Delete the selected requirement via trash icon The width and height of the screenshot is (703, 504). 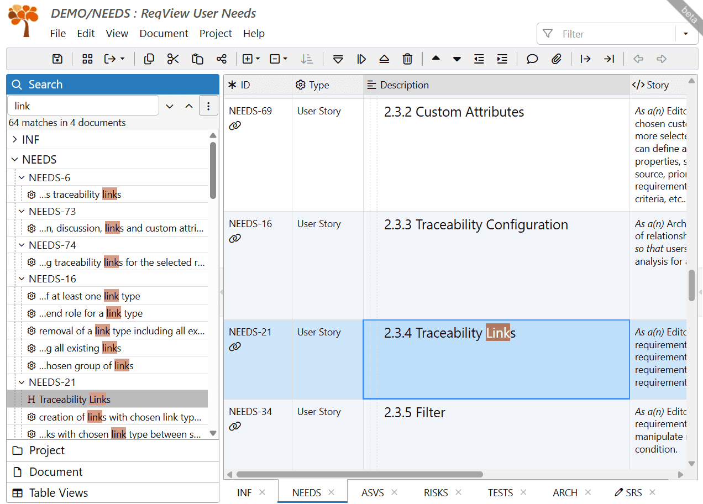(407, 59)
